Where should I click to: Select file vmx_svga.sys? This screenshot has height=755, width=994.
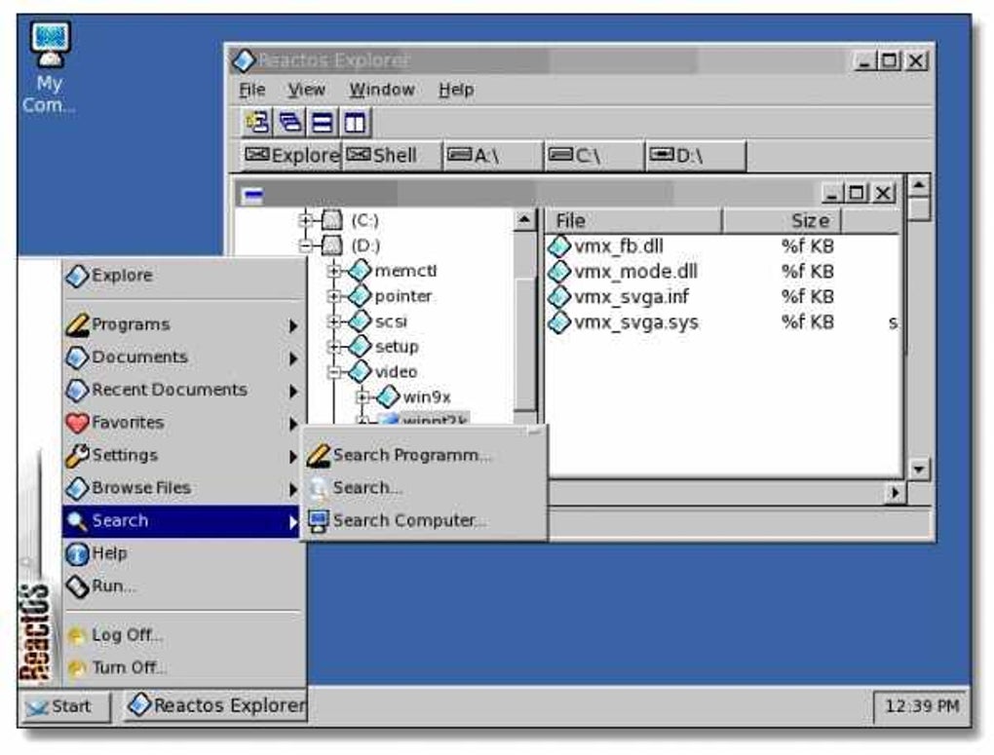[x=635, y=322]
